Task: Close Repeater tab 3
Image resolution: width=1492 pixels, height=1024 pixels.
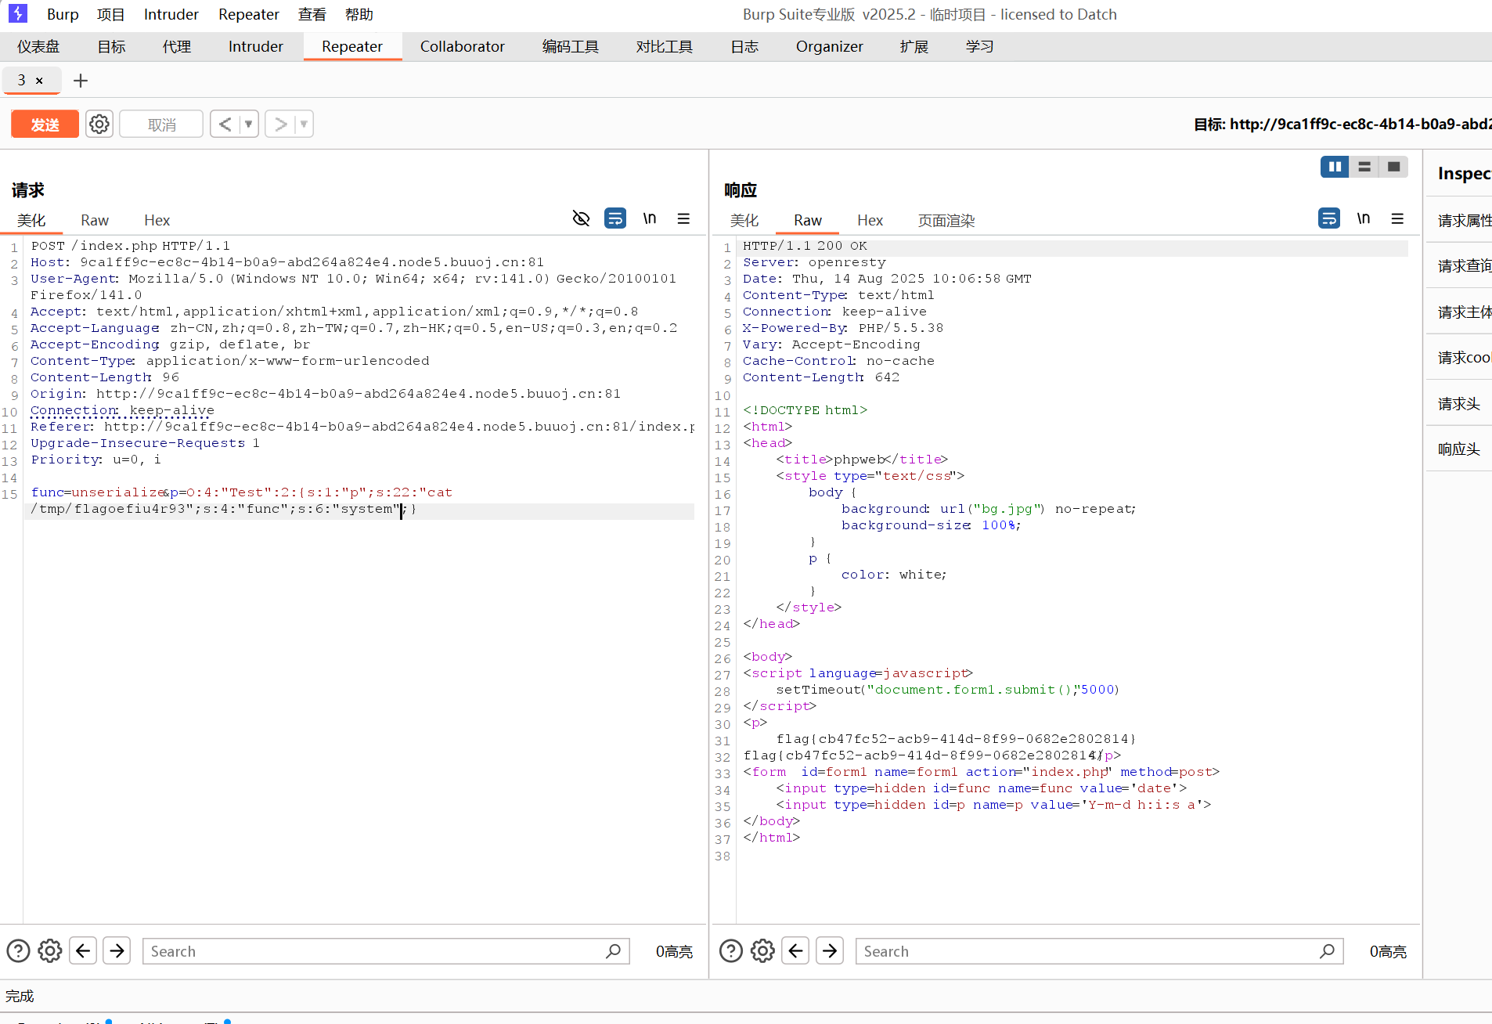Action: [x=39, y=81]
